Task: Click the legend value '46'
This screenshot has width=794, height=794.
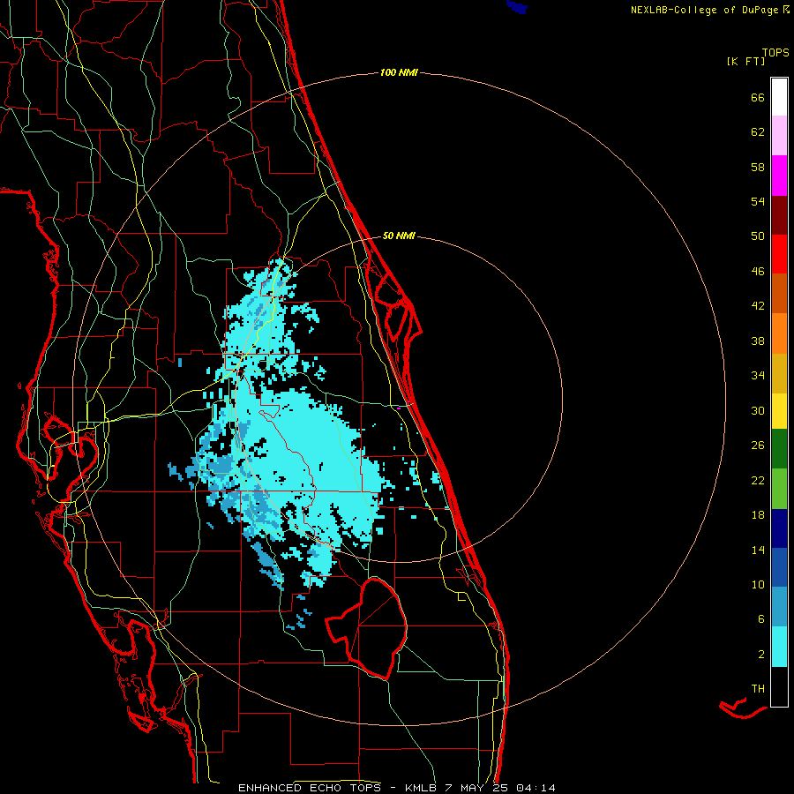Action: [758, 272]
